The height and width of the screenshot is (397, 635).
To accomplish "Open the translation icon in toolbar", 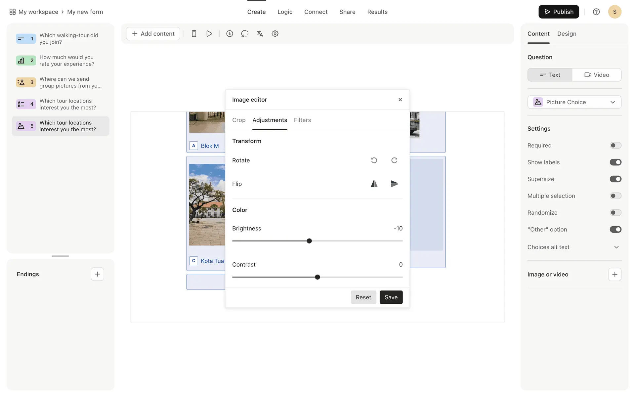I will click(x=260, y=34).
